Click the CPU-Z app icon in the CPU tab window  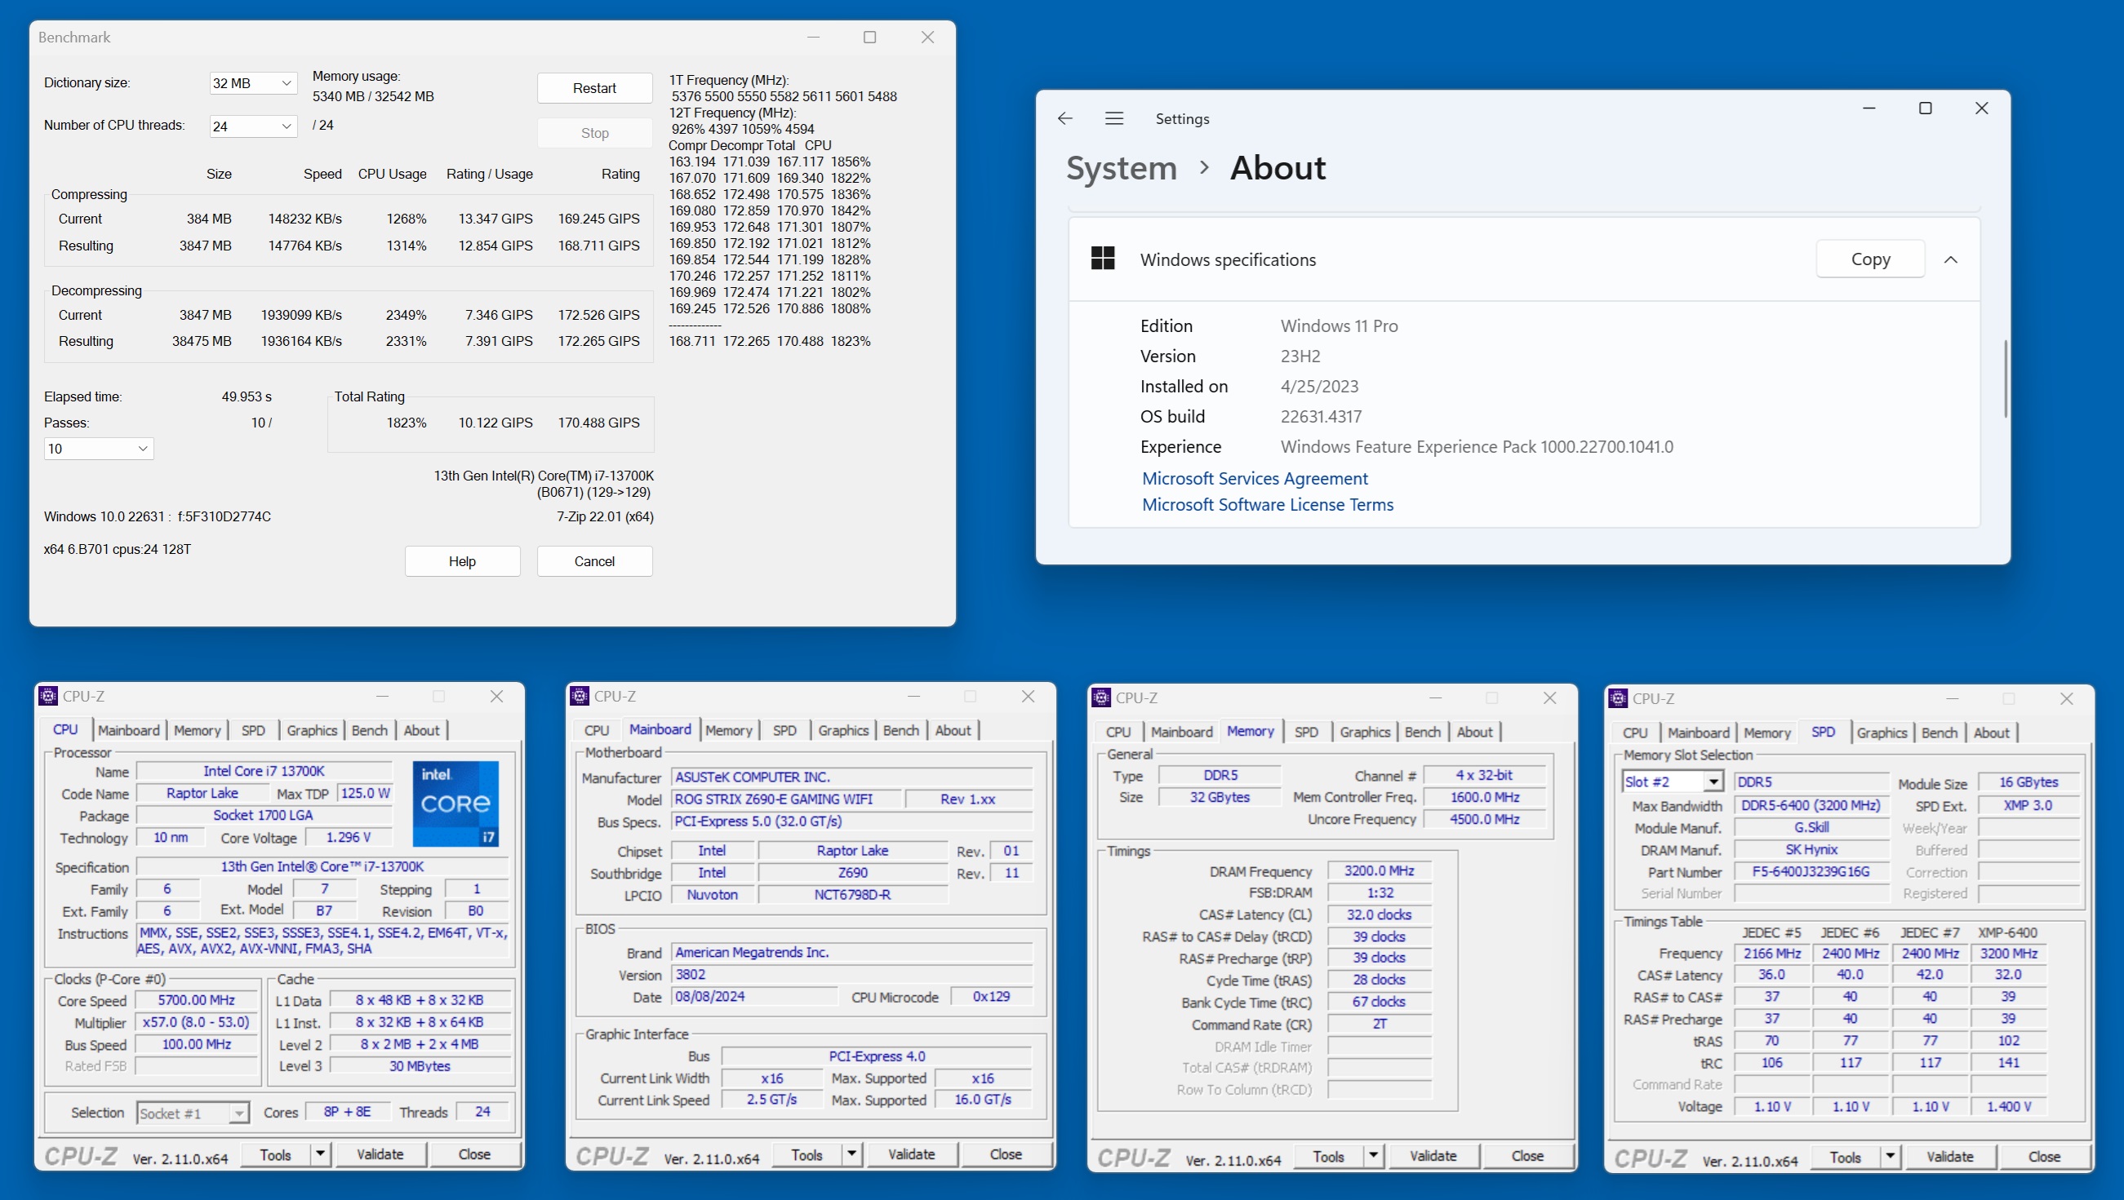48,697
